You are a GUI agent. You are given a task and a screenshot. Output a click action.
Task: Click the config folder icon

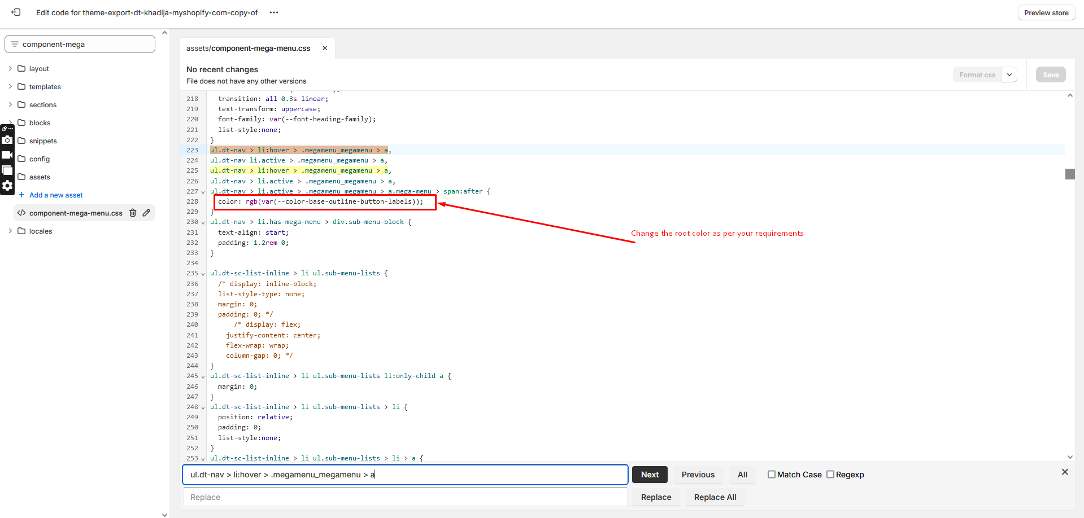click(x=21, y=159)
